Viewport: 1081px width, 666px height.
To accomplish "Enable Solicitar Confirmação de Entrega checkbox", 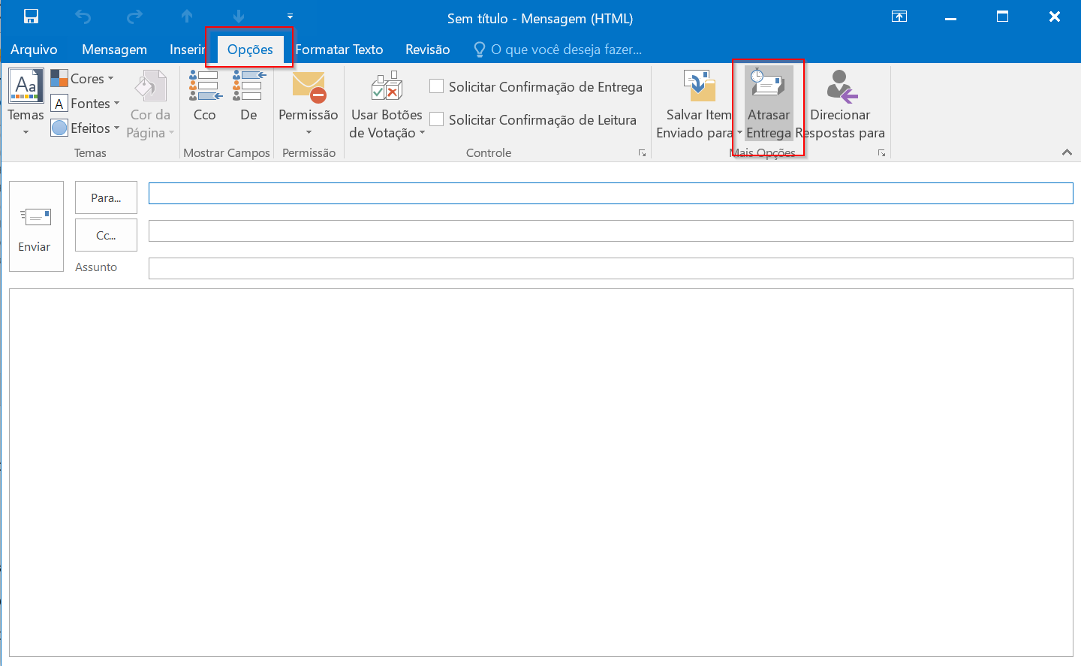I will coord(436,86).
